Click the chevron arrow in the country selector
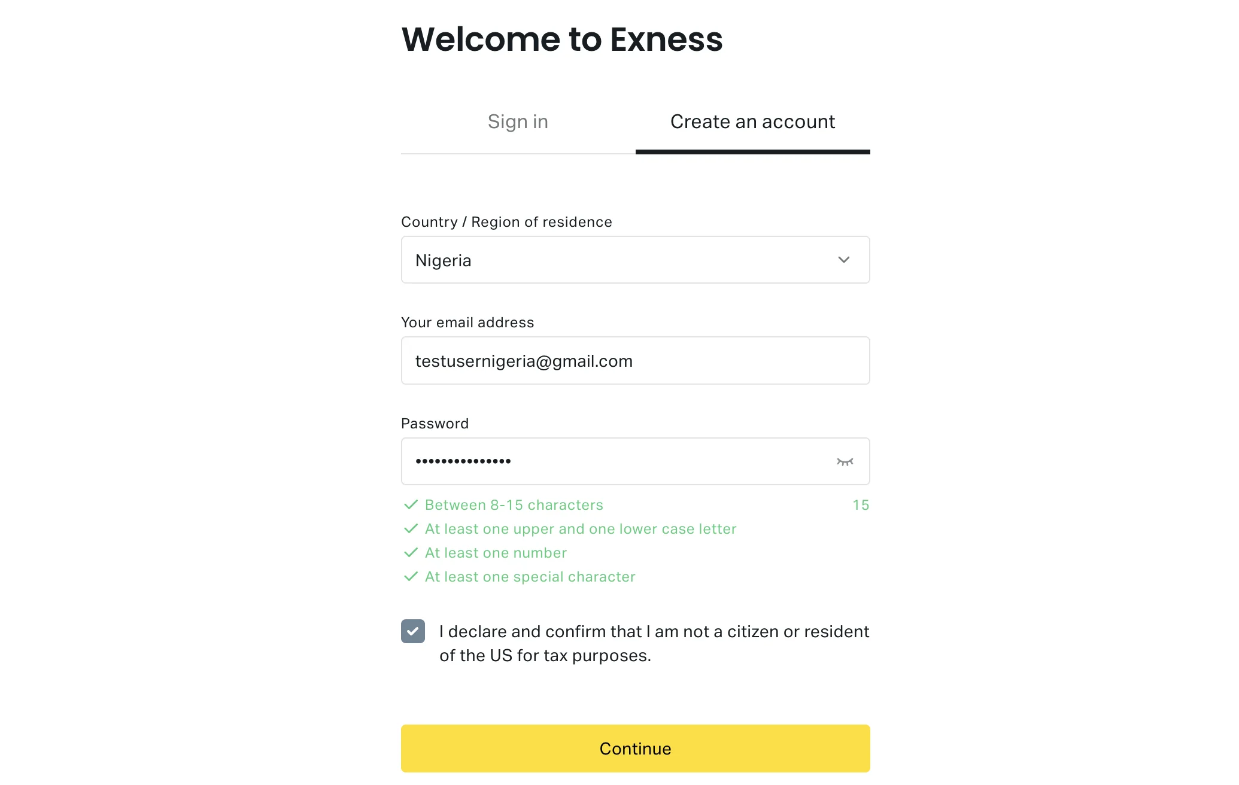The width and height of the screenshot is (1239, 785). (x=843, y=260)
